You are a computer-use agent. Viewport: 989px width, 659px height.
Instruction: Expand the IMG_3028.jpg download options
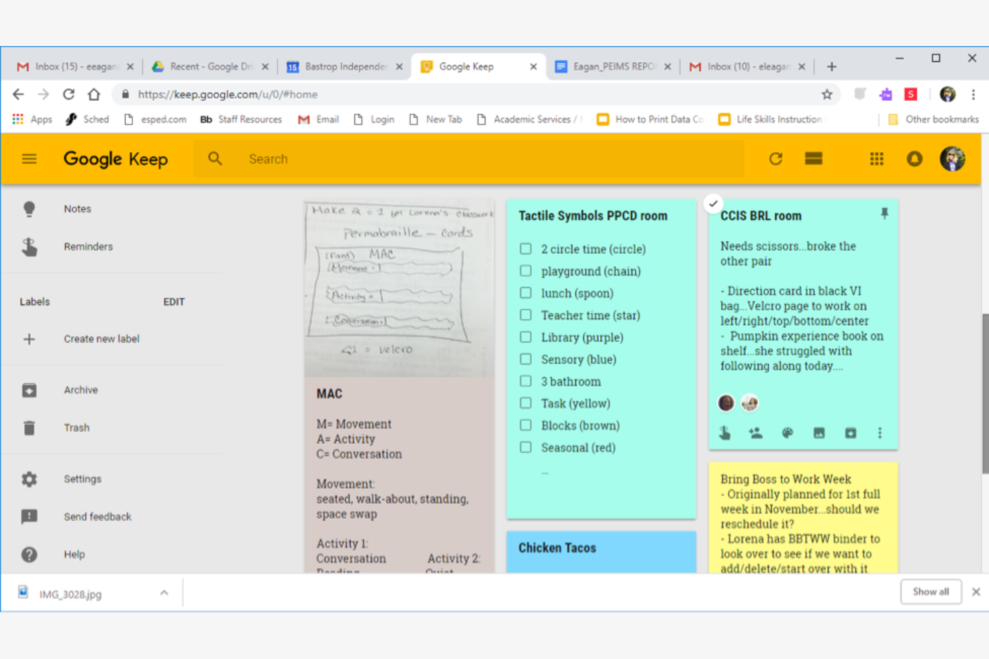(x=164, y=592)
